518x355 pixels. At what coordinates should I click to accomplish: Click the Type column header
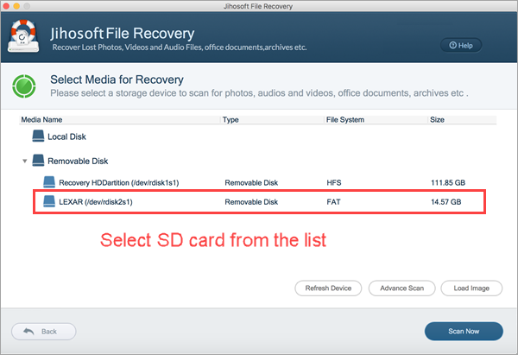tap(231, 120)
